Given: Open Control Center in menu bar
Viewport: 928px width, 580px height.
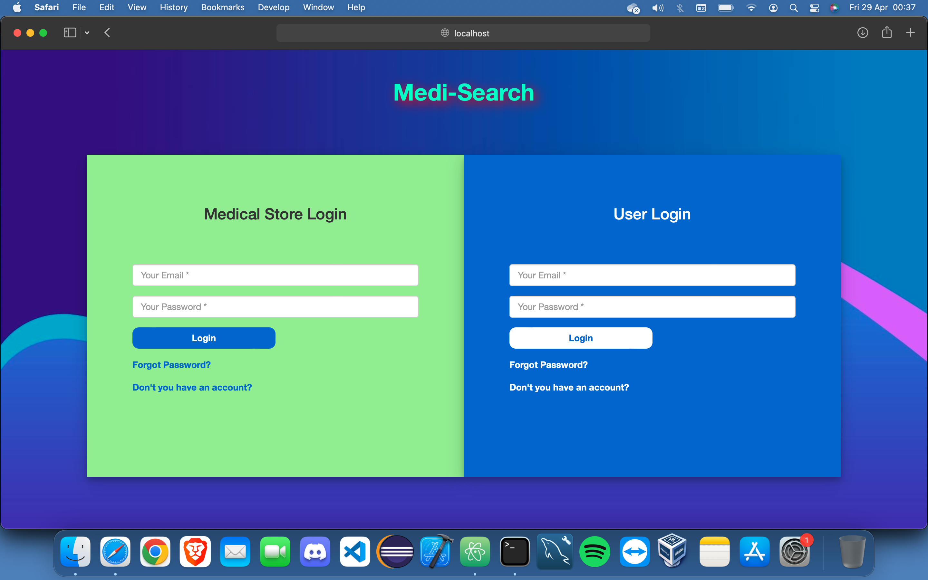Looking at the screenshot, I should pos(814,8).
